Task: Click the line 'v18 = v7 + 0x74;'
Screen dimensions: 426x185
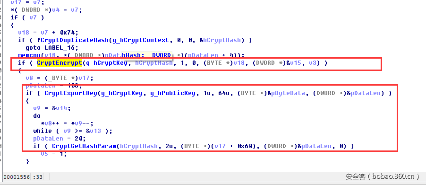Action: coord(48,33)
